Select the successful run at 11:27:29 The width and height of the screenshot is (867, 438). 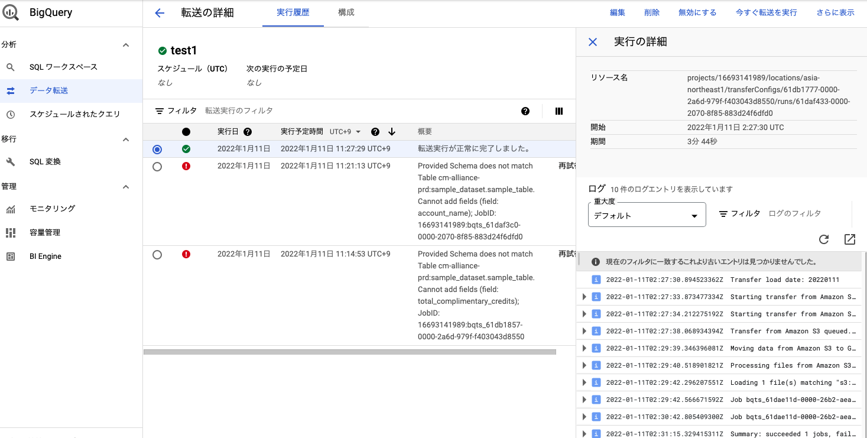coord(157,149)
